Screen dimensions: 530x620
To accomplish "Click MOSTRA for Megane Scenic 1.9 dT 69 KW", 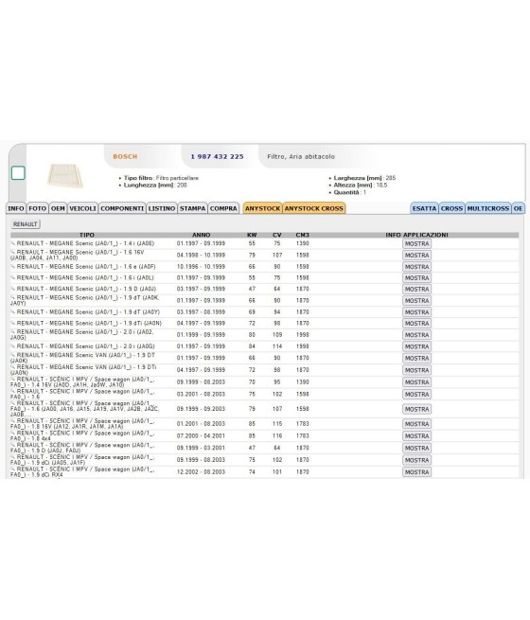I will pyautogui.click(x=416, y=312).
